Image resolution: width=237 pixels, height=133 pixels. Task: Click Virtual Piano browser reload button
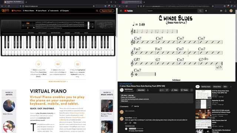coord(9,6)
